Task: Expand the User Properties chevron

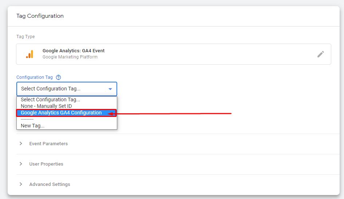Action: pos(21,164)
